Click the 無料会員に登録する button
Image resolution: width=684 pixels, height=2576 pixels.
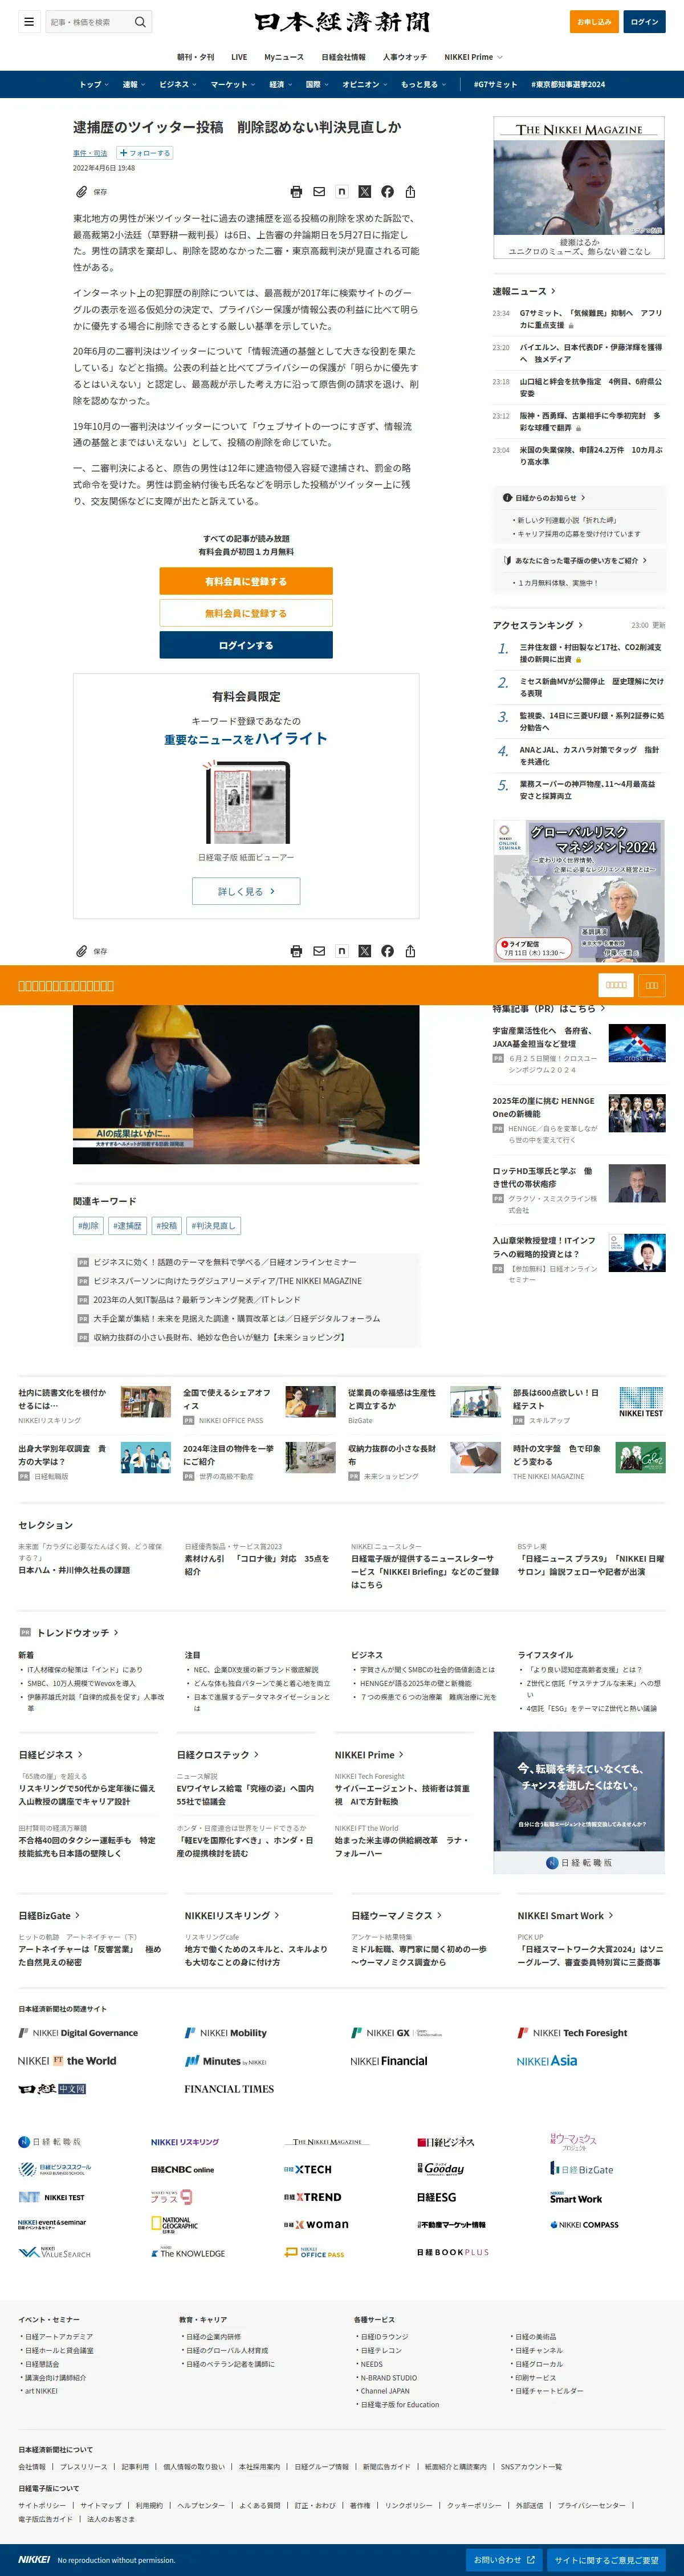point(246,613)
